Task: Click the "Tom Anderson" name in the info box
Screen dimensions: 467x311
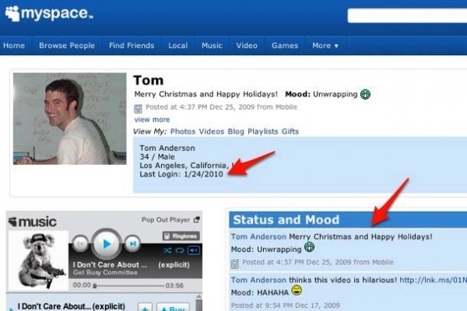Action: pos(167,148)
